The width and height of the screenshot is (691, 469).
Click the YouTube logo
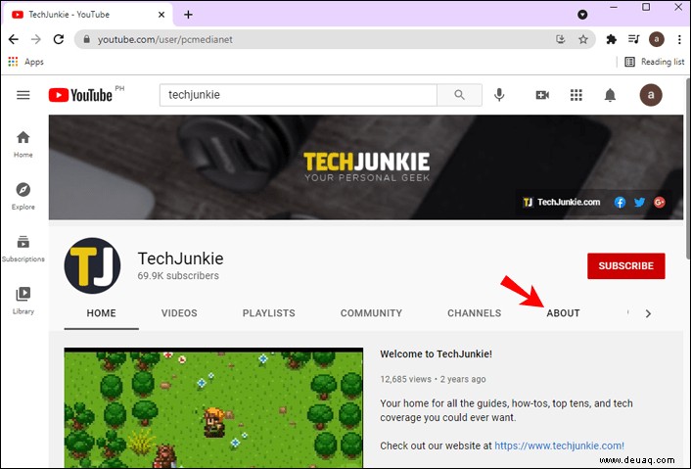click(80, 95)
